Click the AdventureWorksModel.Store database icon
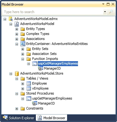Image resolution: width=117 pixels, height=122 pixels. [17, 74]
